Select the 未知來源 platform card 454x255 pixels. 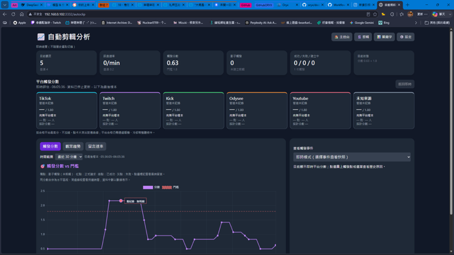(383, 110)
